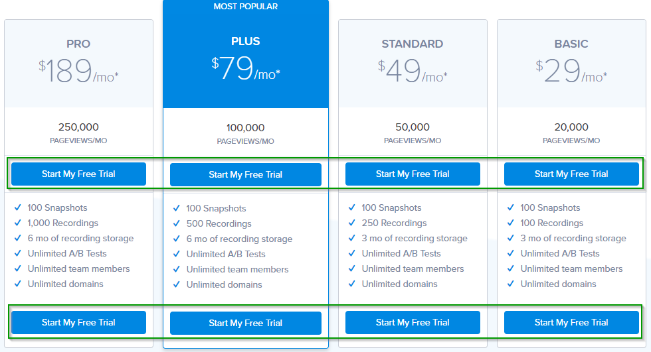This screenshot has height=352, width=651.
Task: Click checkmark for PLUS 6 mo recording storage
Action: click(176, 239)
